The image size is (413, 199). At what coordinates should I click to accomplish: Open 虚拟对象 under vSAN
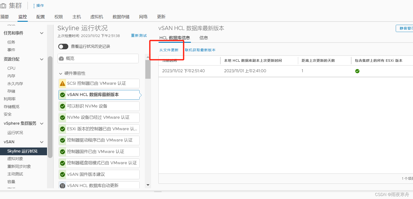coord(15,159)
